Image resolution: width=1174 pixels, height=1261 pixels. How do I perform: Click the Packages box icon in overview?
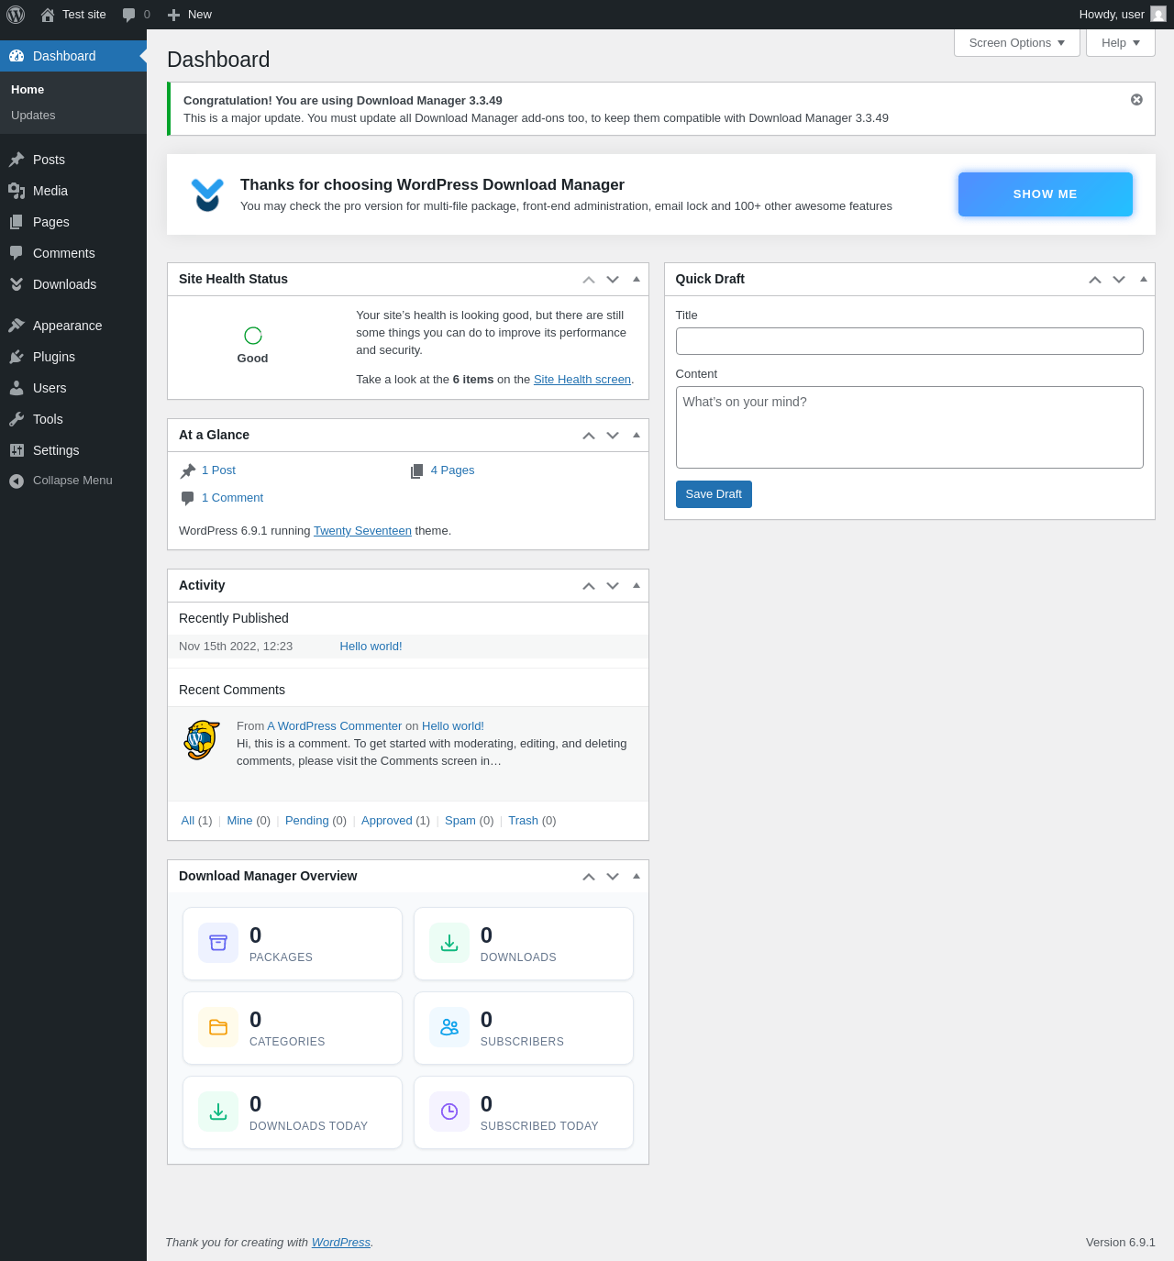click(x=218, y=943)
